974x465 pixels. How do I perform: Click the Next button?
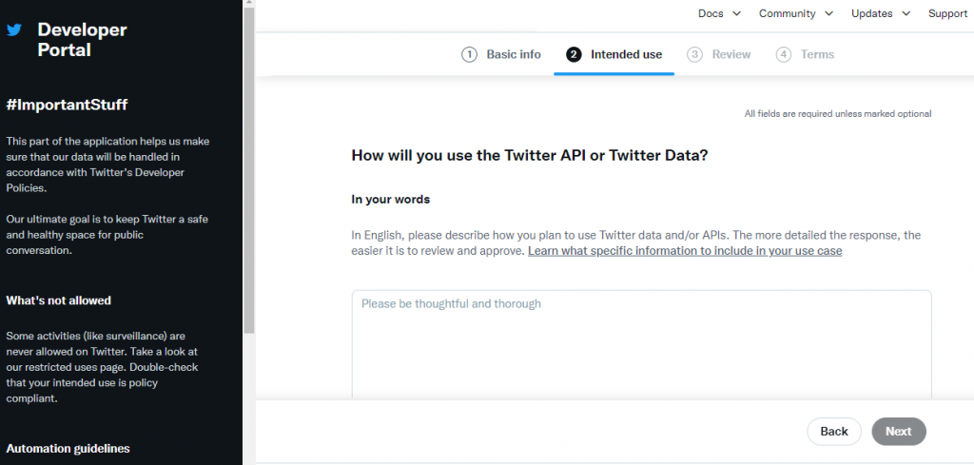tap(898, 432)
